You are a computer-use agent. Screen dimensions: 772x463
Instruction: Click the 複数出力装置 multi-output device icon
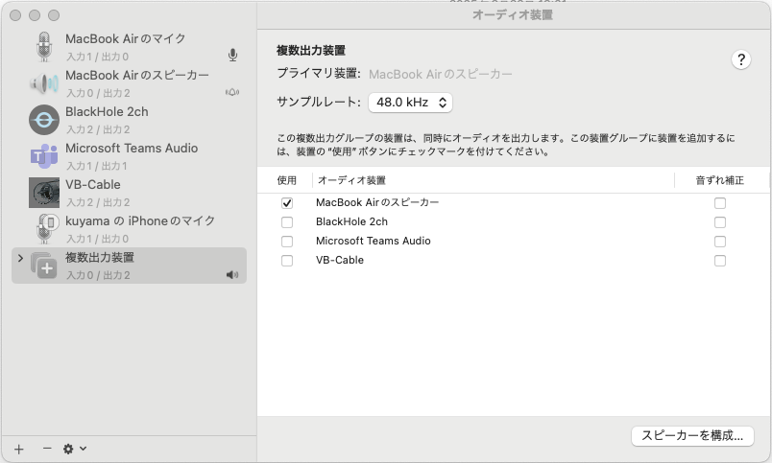tap(44, 266)
